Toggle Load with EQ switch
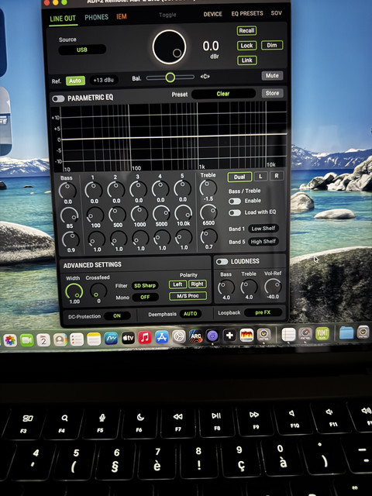Image resolution: width=372 pixels, height=496 pixels. pyautogui.click(x=235, y=213)
